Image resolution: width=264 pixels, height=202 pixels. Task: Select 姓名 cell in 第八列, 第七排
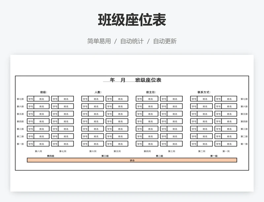tap(42, 99)
